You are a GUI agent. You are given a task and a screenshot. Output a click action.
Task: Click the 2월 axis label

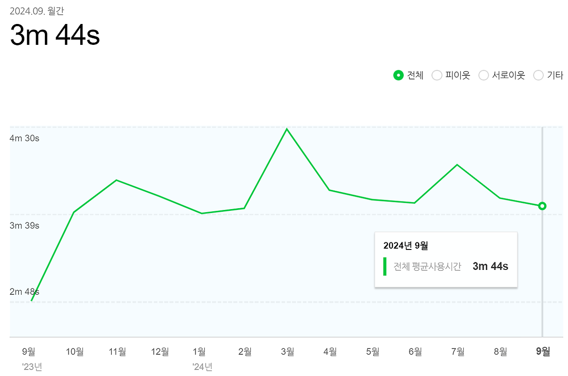point(245,352)
